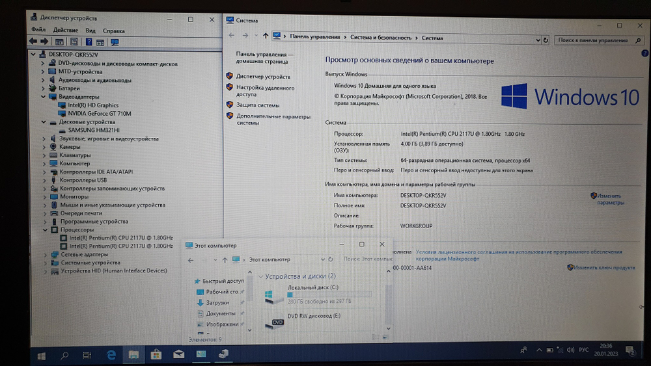
Task: Launch Microsoft Edge from taskbar
Action: 111,355
